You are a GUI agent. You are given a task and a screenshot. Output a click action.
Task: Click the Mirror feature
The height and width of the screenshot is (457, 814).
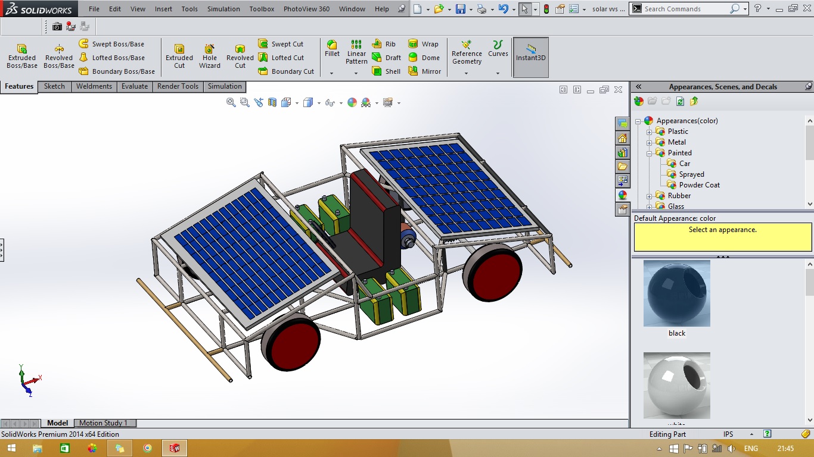(x=424, y=71)
